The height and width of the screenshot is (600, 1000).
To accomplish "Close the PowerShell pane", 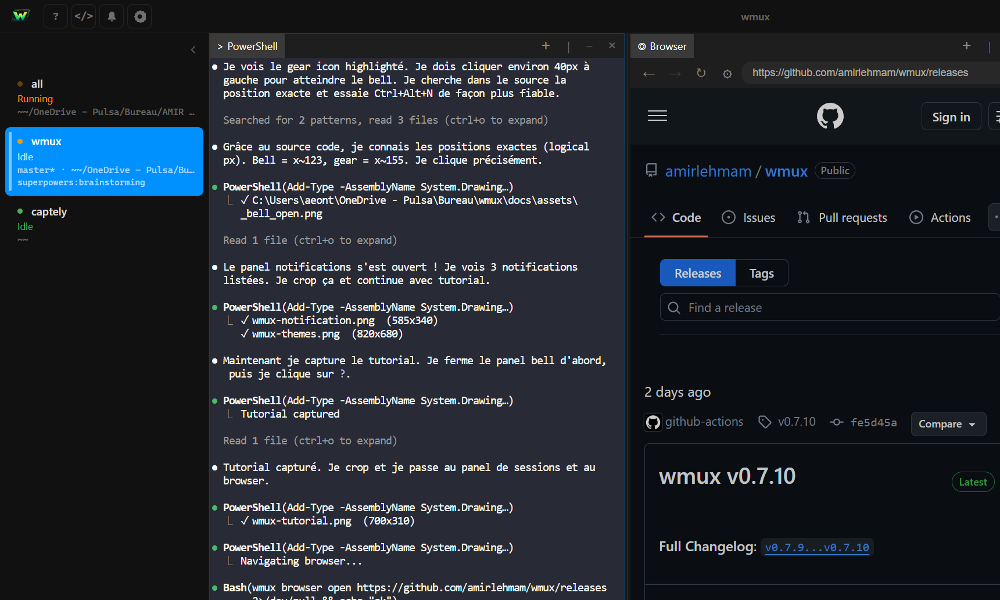I will [x=612, y=45].
